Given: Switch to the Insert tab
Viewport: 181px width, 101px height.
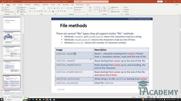Looking at the screenshot, I should point(14,4).
